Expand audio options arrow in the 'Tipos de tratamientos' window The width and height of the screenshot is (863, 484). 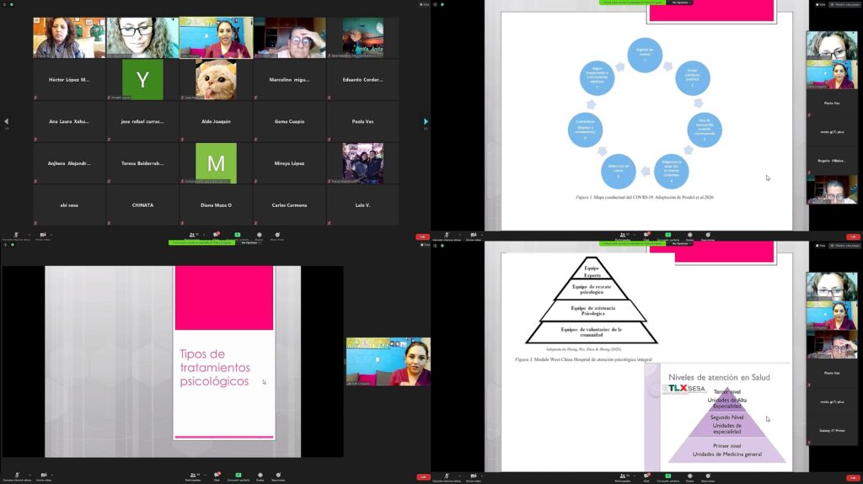point(29,475)
